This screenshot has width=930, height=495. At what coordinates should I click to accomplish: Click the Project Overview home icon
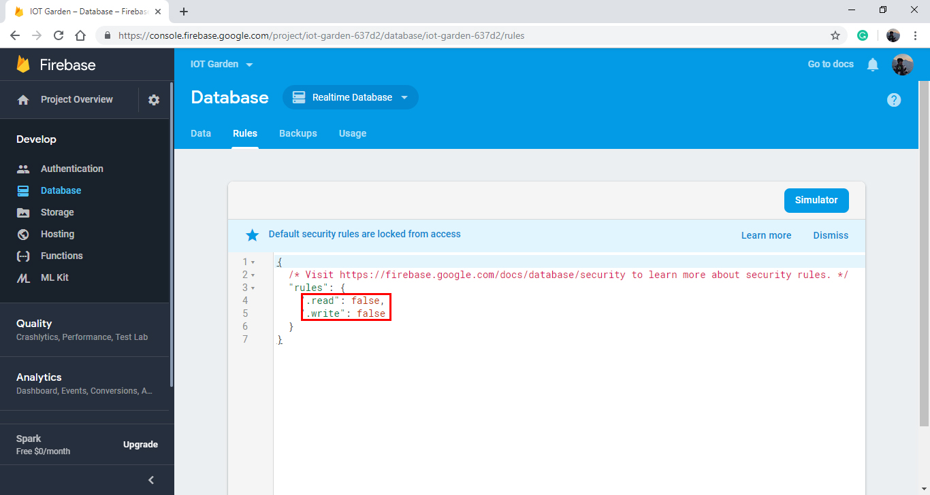coord(23,100)
